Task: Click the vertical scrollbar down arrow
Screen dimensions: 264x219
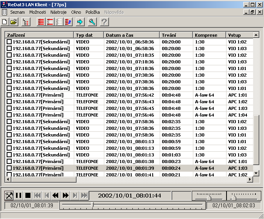Action: pyautogui.click(x=256, y=173)
